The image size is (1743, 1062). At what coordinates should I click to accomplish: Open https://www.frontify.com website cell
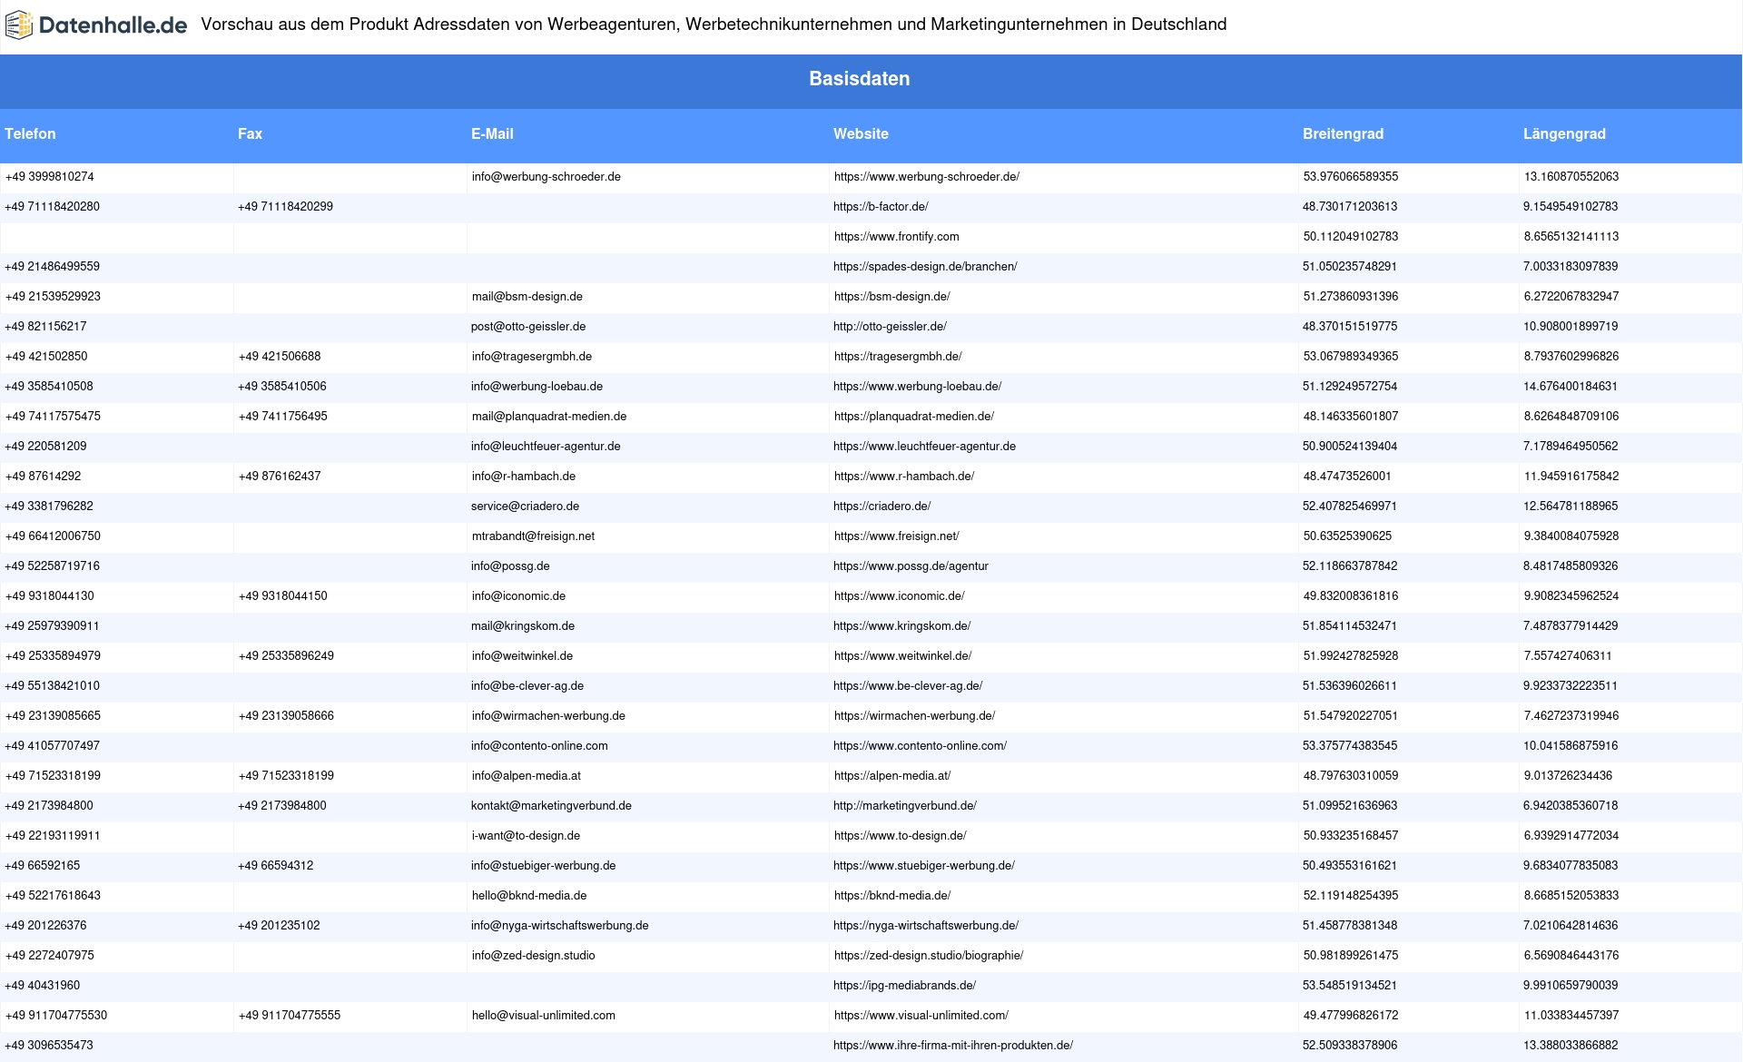point(896,237)
